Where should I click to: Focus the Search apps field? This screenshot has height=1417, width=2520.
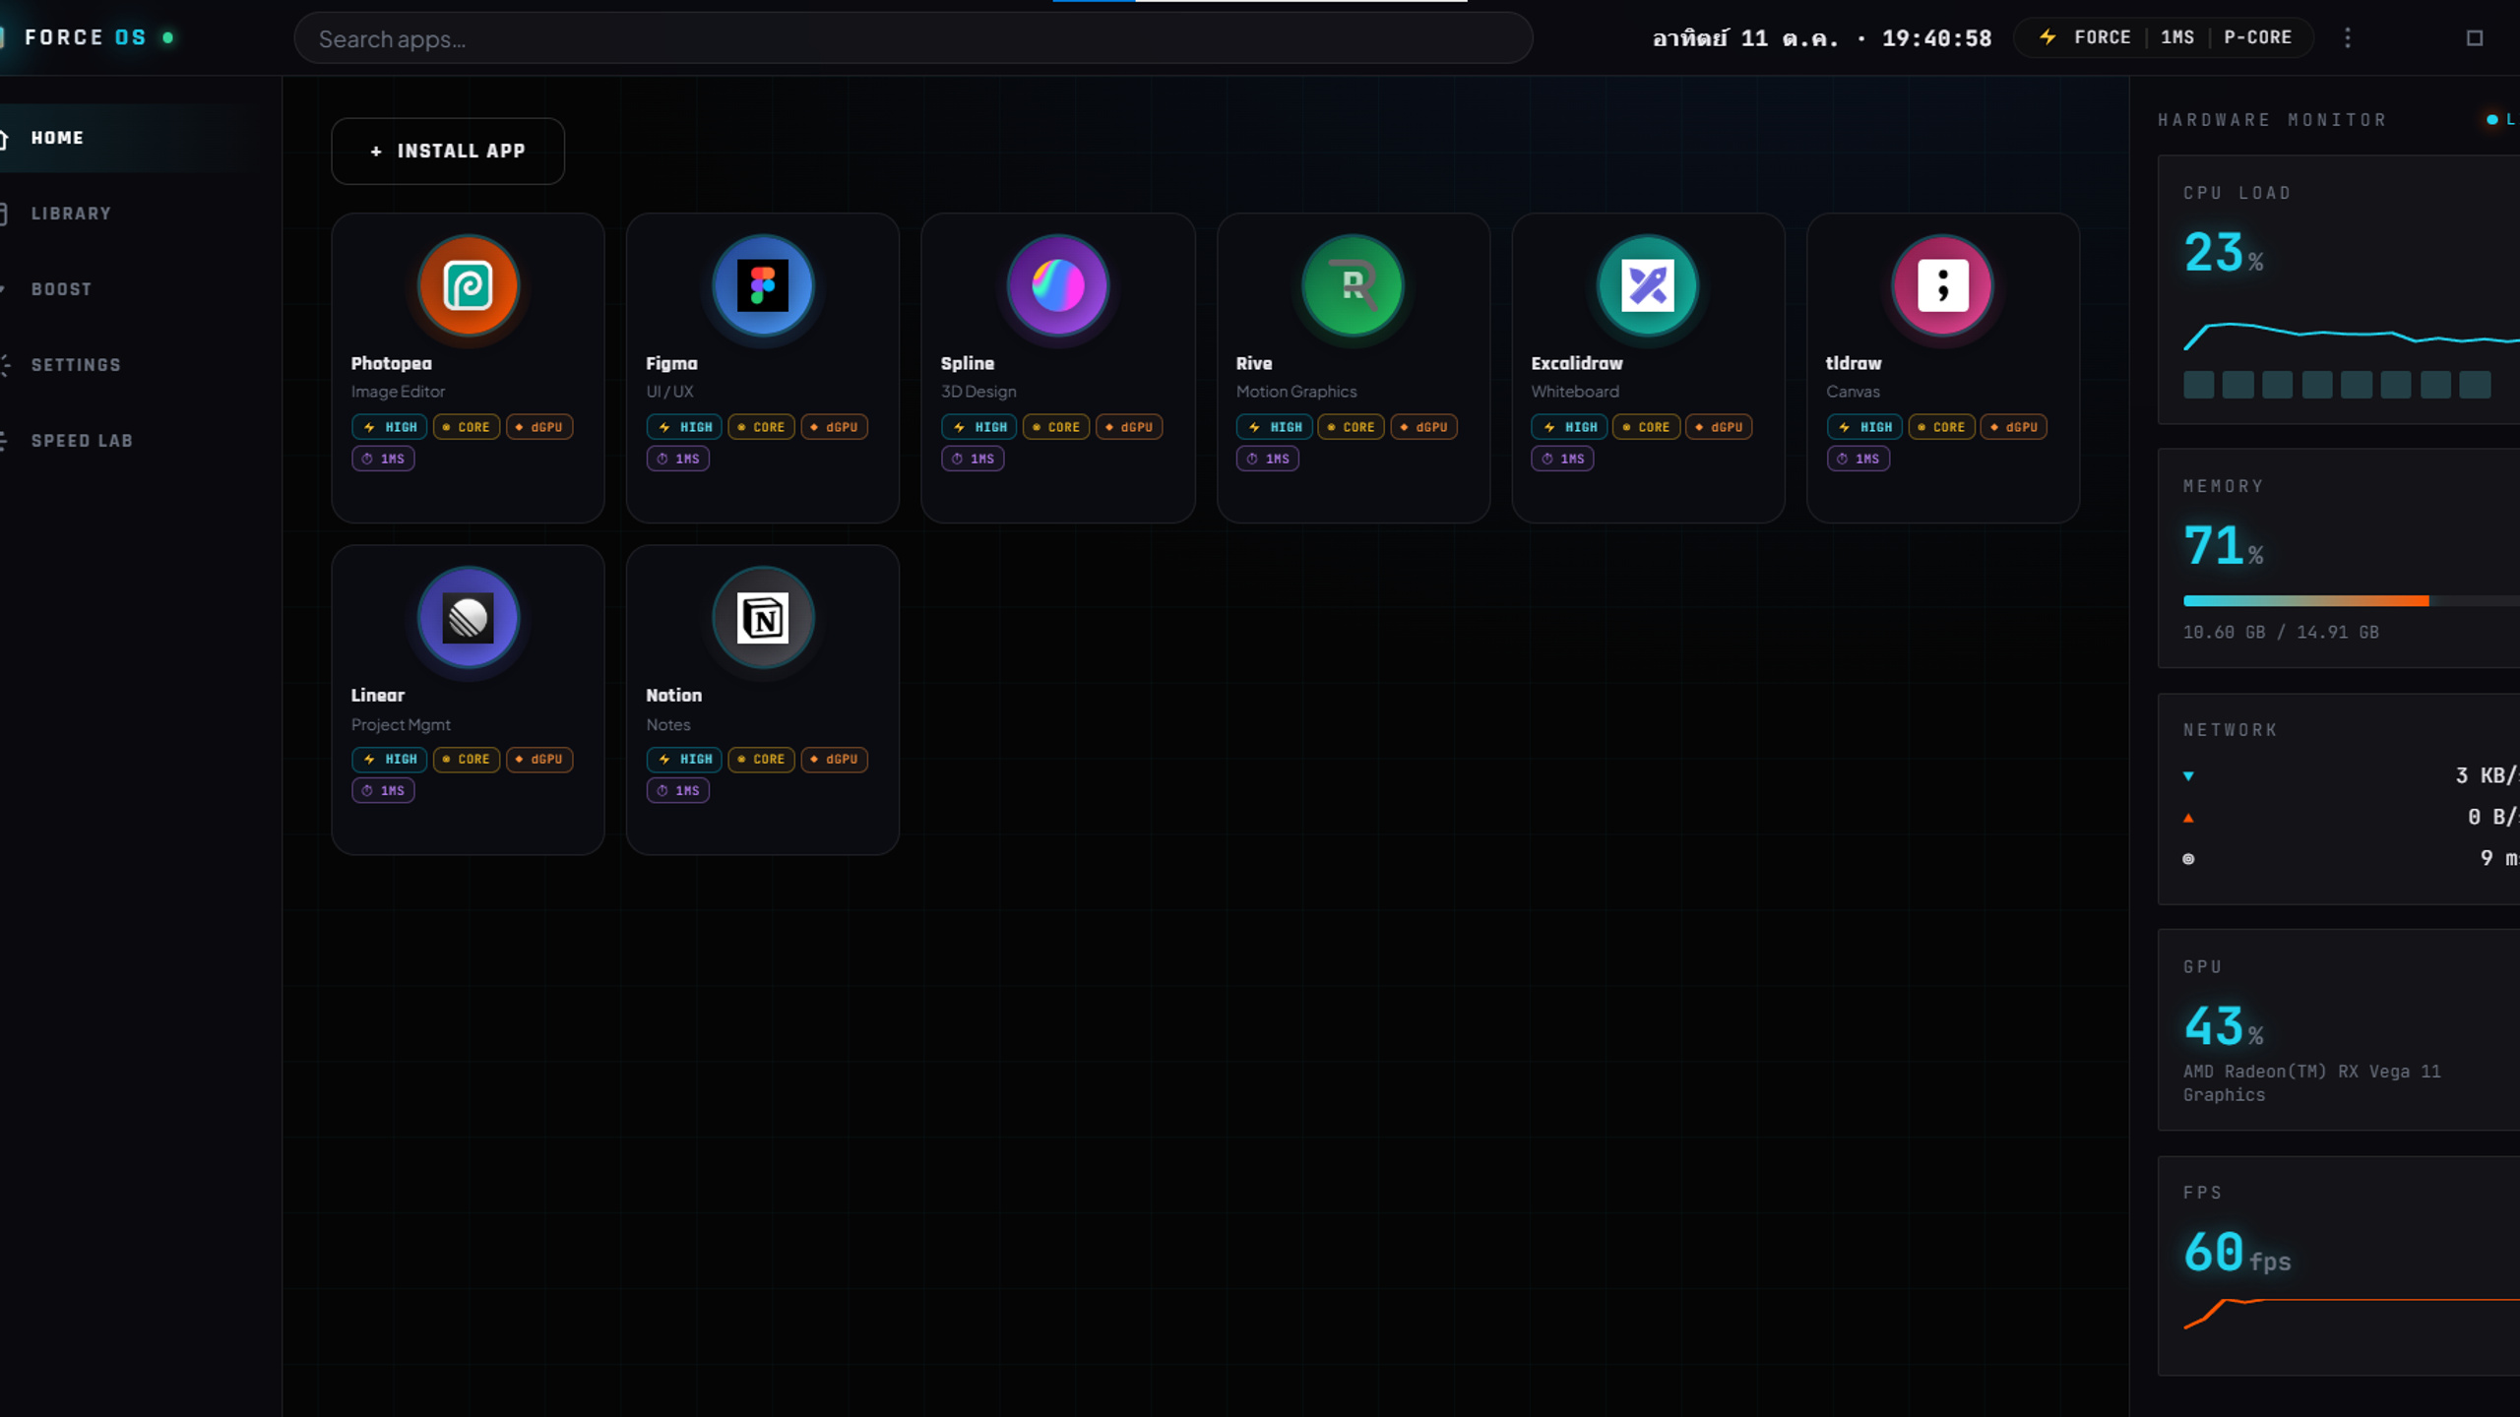[913, 38]
